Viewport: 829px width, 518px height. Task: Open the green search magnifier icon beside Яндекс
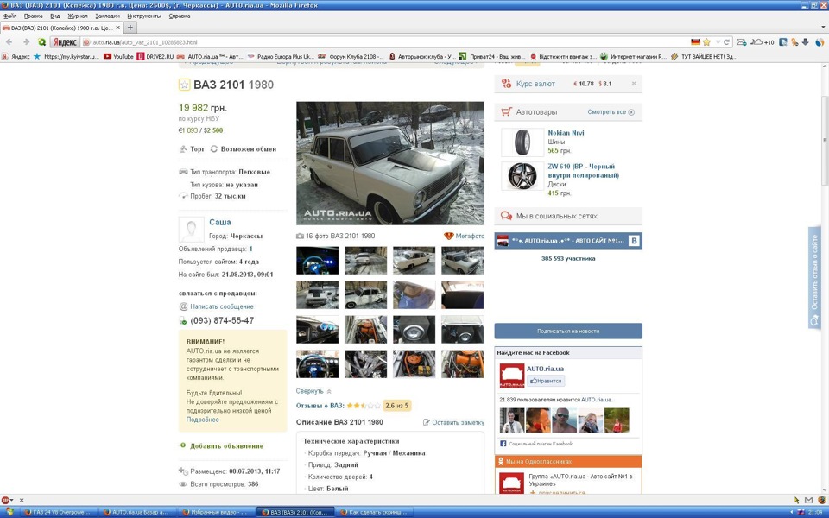41,41
